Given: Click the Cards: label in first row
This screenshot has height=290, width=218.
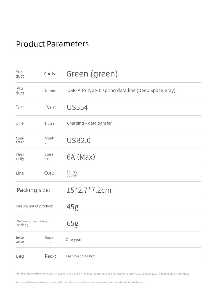Looking at the screenshot, I should 50,74.
